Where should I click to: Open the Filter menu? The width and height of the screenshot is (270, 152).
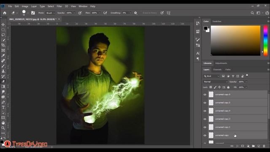[59, 6]
